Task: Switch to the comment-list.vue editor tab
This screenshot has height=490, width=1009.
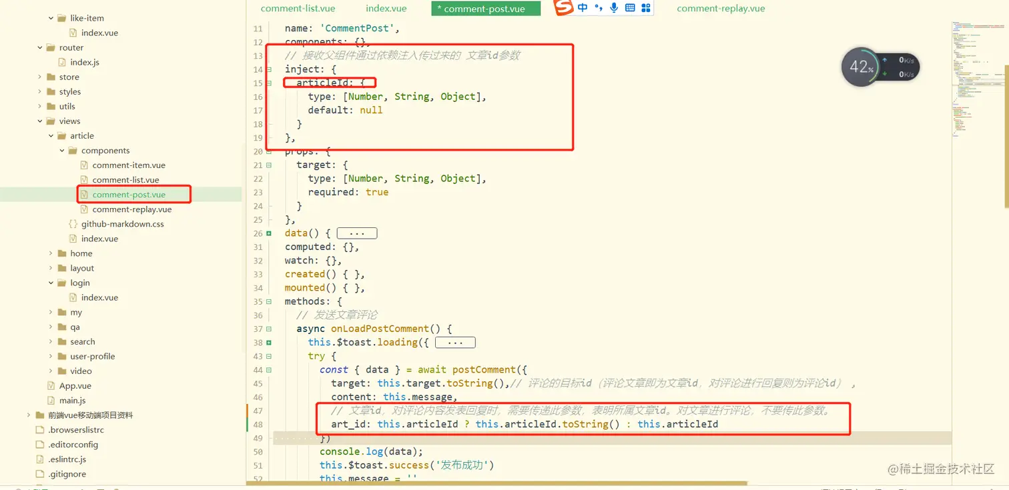Action: tap(298, 9)
